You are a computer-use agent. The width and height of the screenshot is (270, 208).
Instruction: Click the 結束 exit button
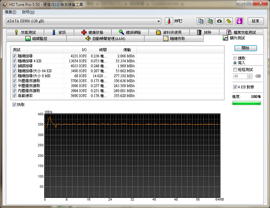tap(256, 21)
